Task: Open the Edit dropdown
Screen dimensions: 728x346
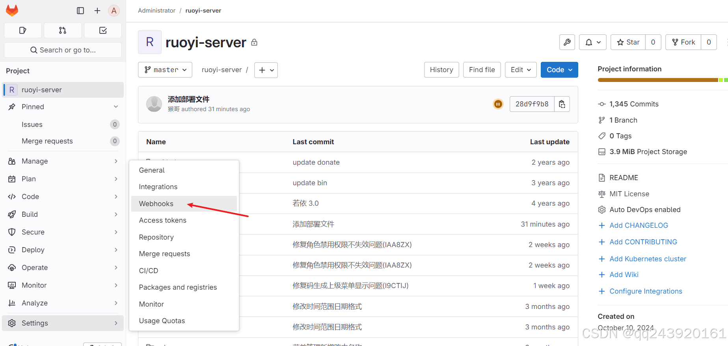Action: point(521,70)
